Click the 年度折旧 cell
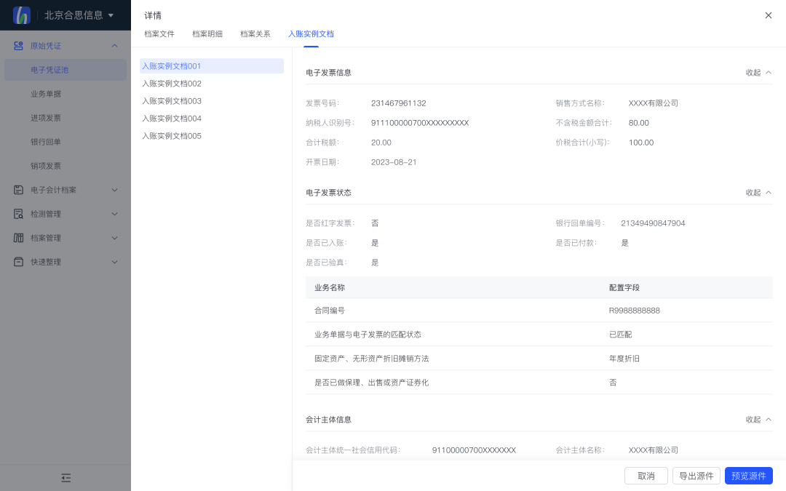The image size is (786, 491). point(624,359)
